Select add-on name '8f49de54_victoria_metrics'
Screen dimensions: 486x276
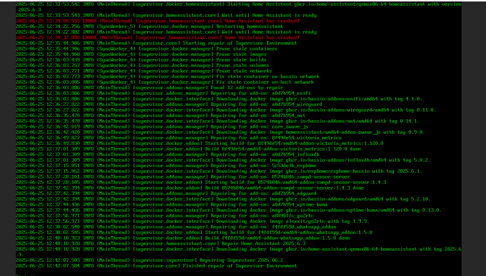307,138
